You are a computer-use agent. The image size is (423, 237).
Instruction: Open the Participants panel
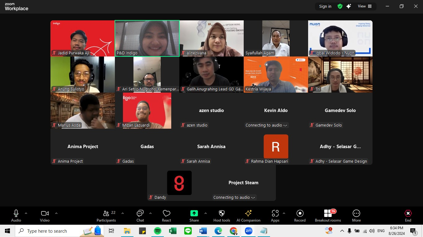(106, 216)
